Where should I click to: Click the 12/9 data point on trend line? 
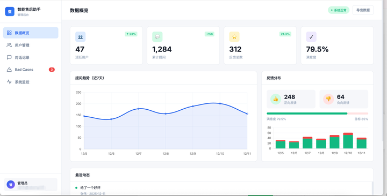point(193,106)
